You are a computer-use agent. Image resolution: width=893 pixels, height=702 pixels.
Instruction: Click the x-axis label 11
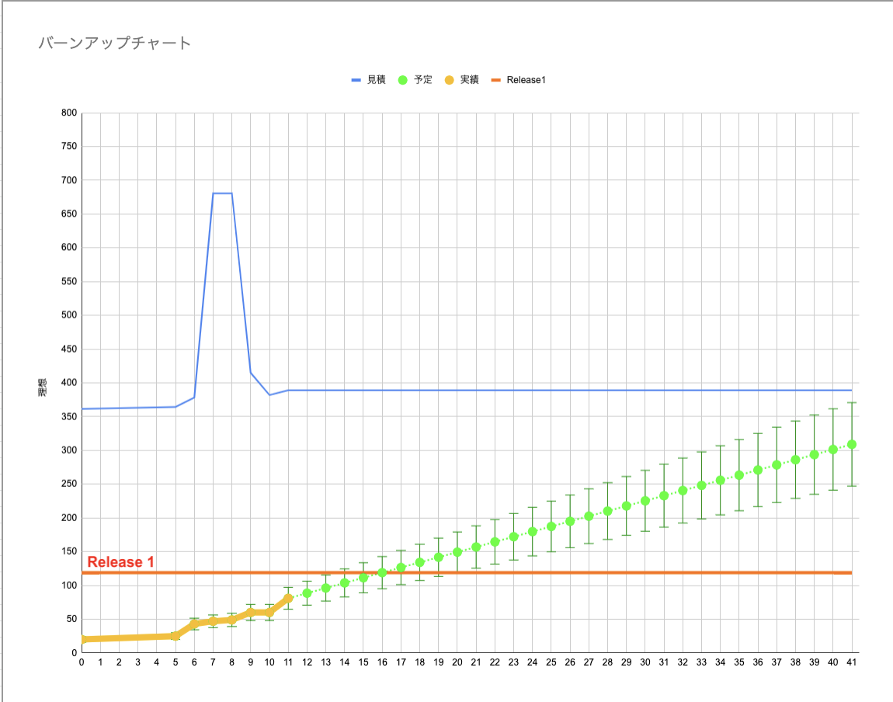pyautogui.click(x=288, y=662)
